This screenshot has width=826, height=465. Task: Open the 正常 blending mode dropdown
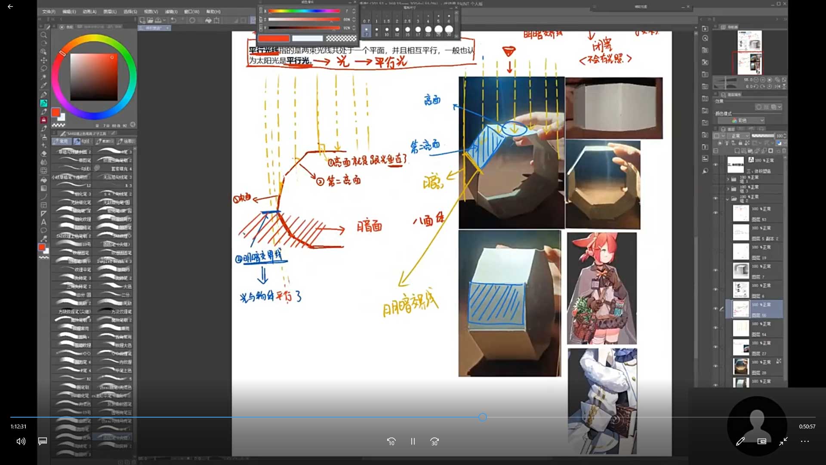click(x=739, y=136)
